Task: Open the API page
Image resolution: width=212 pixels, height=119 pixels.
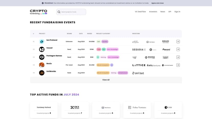Action: (170, 12)
